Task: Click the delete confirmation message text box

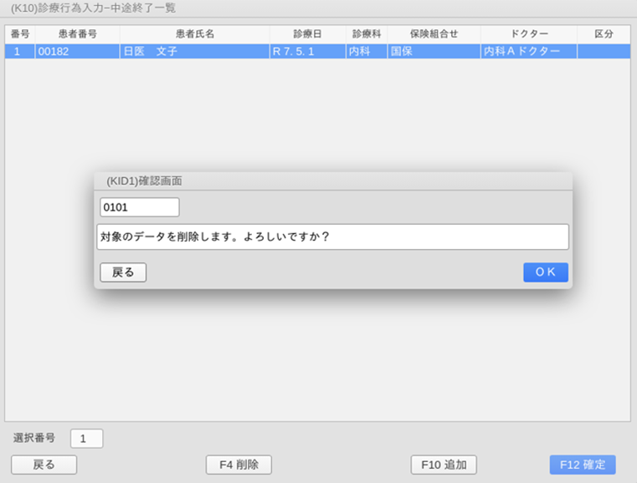Action: click(x=332, y=236)
